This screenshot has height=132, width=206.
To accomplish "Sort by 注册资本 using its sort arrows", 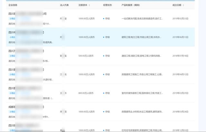I will click(89, 5).
